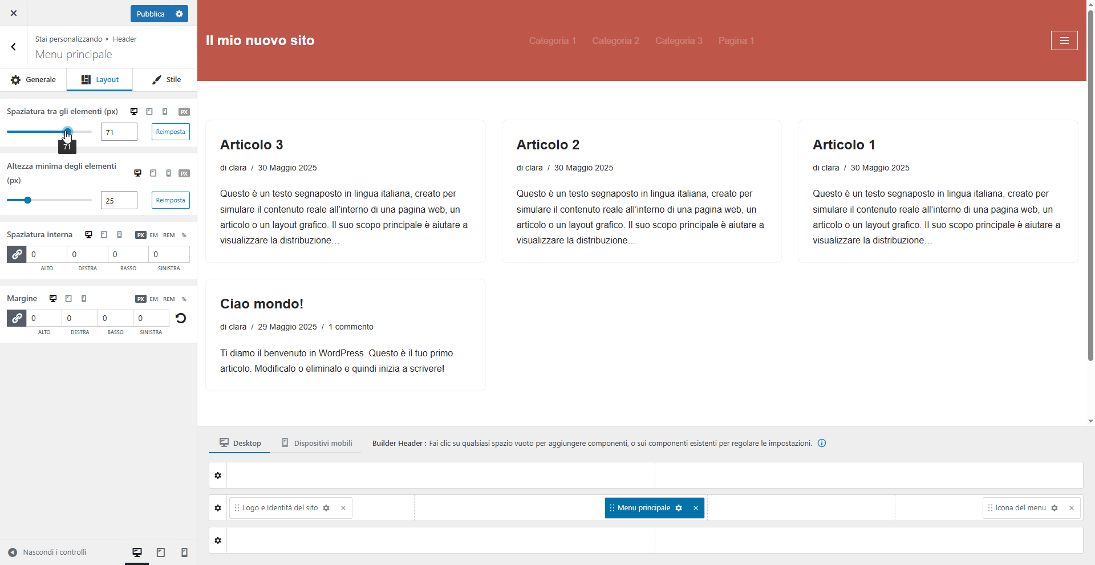Select desktop device icon for Spaziatura tra gli elementi
The image size is (1095, 565).
click(x=134, y=112)
